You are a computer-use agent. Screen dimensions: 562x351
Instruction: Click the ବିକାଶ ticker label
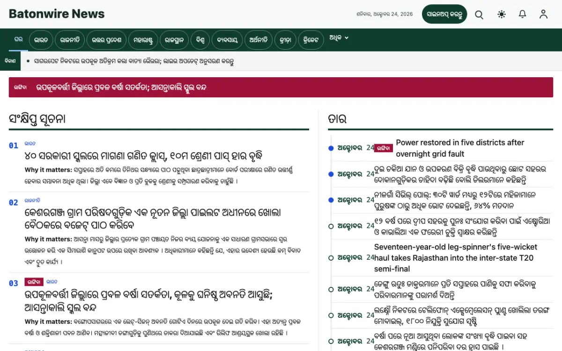click(10, 61)
